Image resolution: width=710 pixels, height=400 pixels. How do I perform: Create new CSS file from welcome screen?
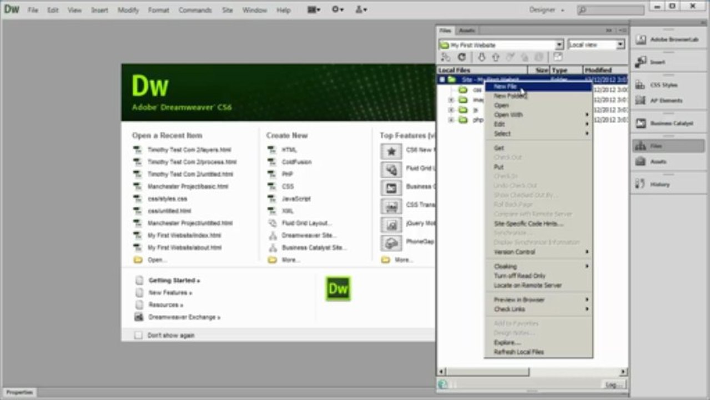288,187
